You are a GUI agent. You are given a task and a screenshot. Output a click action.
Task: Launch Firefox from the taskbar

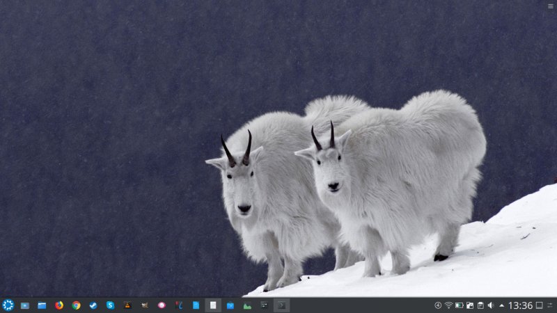(59, 305)
